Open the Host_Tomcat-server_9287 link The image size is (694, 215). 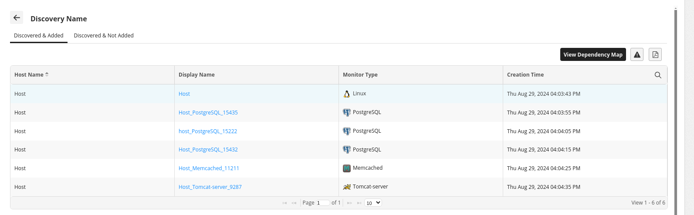[210, 187]
